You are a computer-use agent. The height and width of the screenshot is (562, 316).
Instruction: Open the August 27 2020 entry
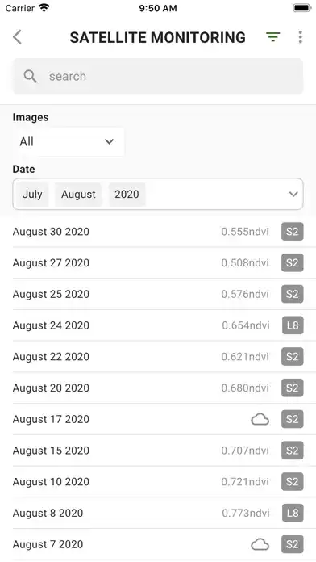pos(158,262)
